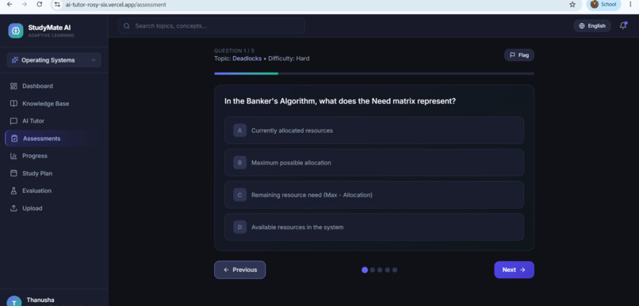Go back in browser history

point(10,4)
